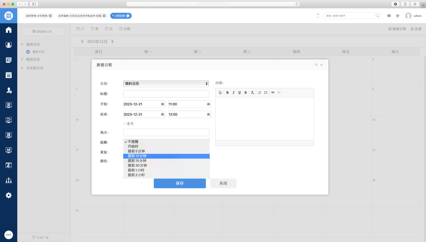The width and height of the screenshot is (426, 242).
Task: Apply strikethrough formatting in editor
Action: click(x=245, y=93)
